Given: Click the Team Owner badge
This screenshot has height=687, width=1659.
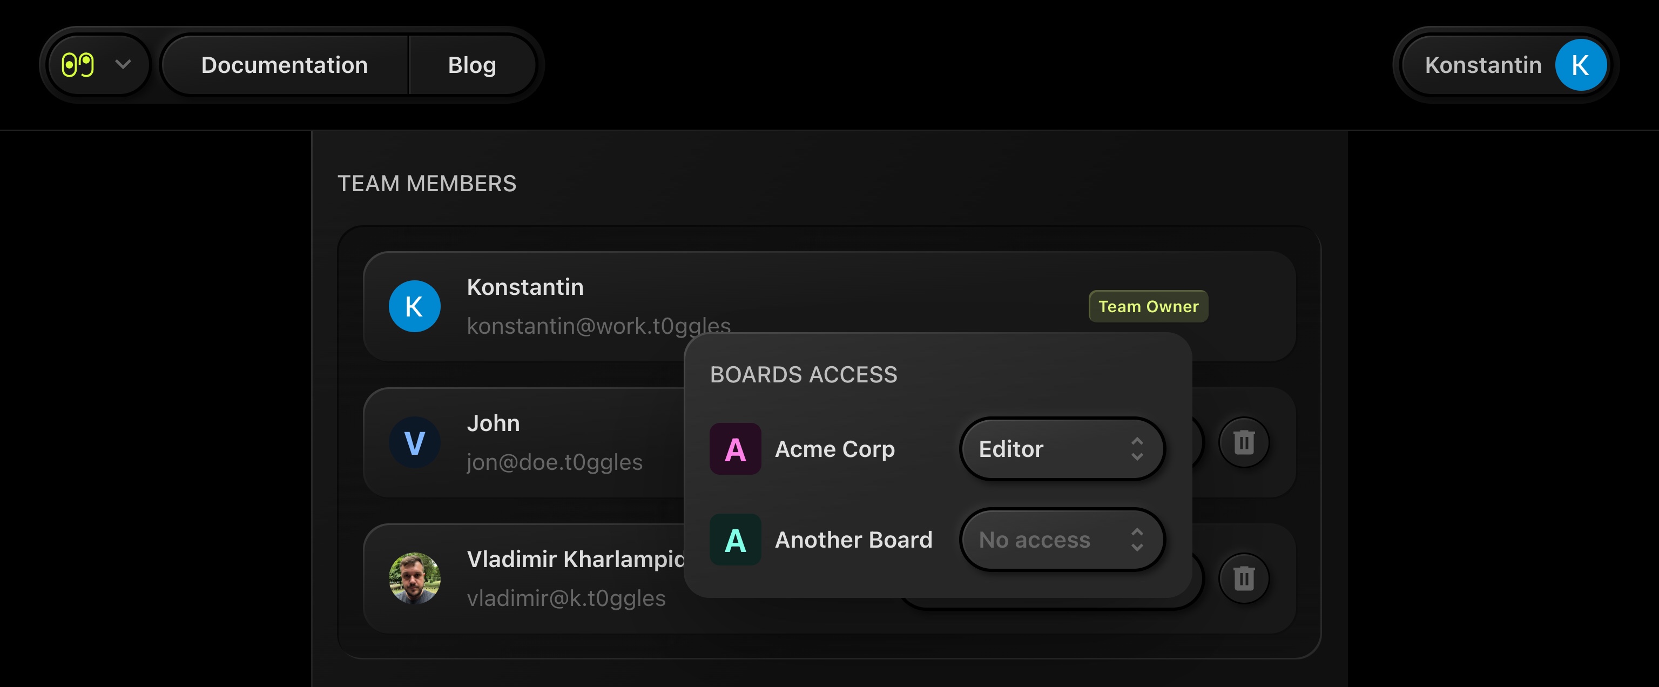Looking at the screenshot, I should 1148,306.
